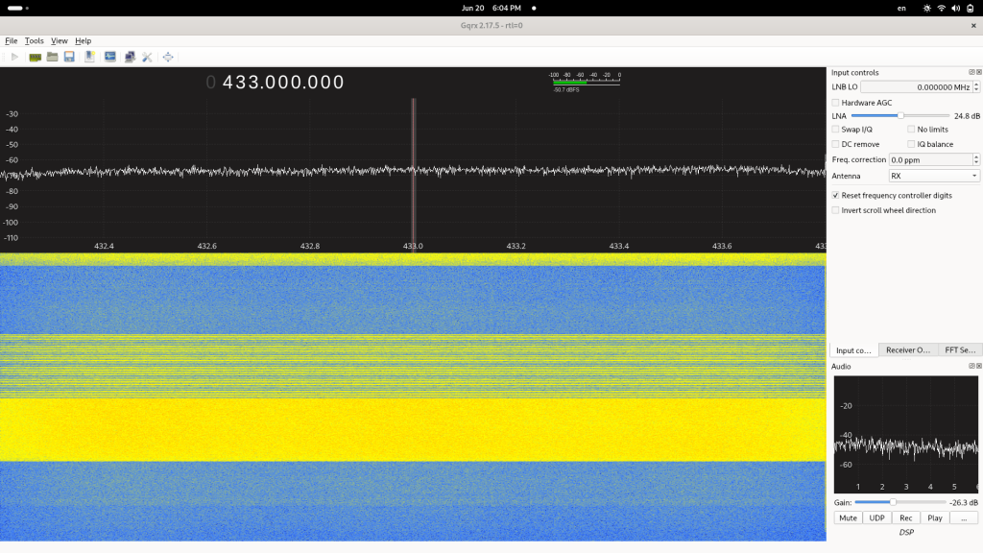Viewport: 983px width, 553px height.
Task: Open the Wi-Fi indicator in top bar
Action: 941,8
